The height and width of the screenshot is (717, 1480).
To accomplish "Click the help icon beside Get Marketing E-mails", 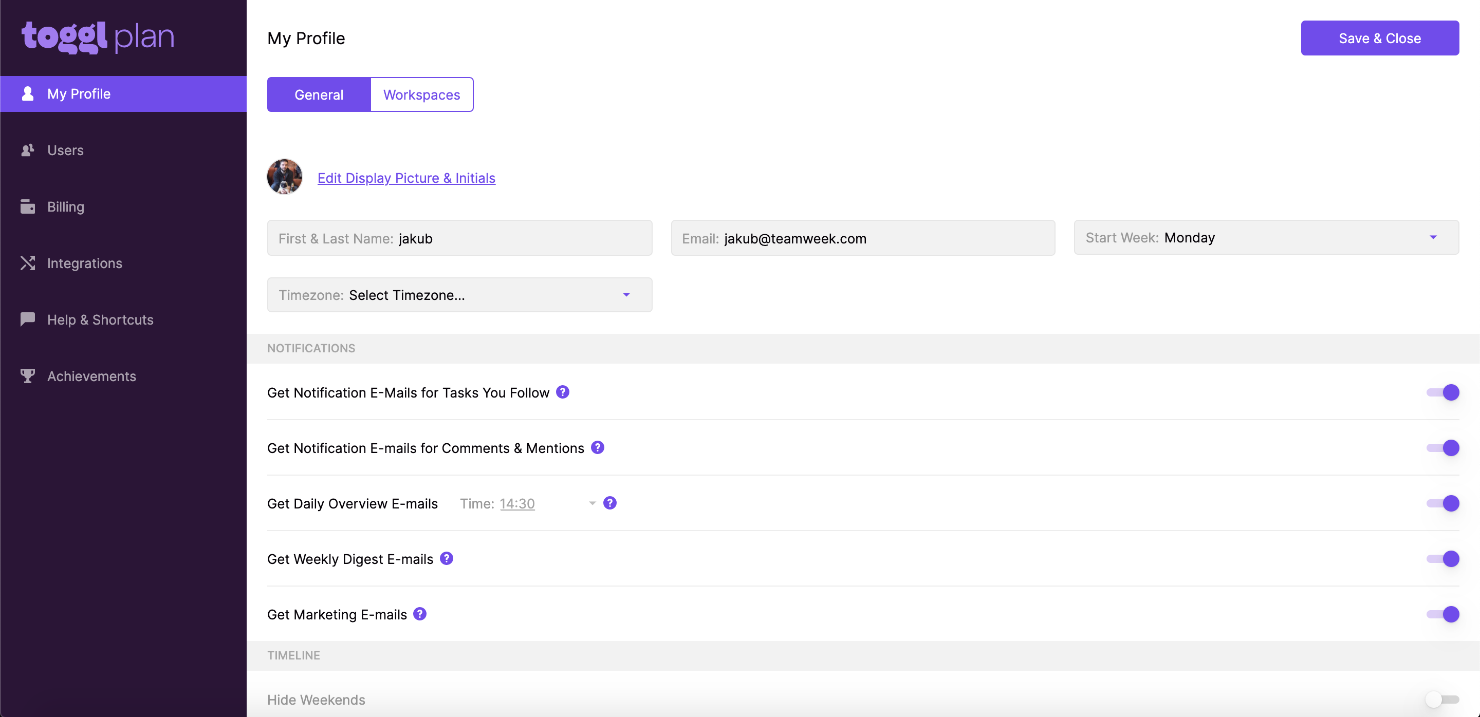I will point(419,614).
